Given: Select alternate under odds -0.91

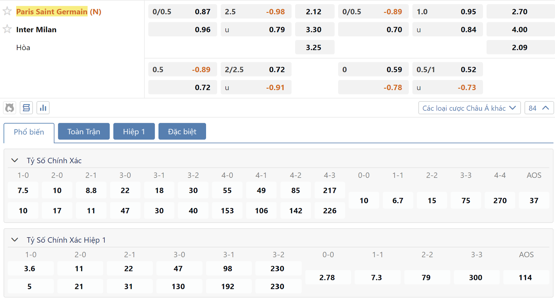Looking at the screenshot, I should click(x=256, y=88).
